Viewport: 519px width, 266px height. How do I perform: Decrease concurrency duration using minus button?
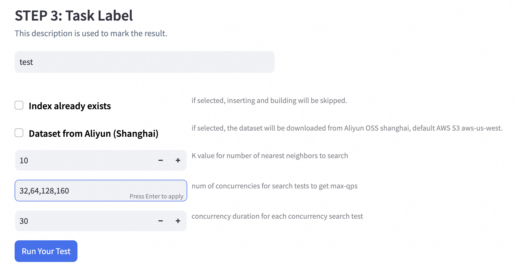tap(161, 221)
